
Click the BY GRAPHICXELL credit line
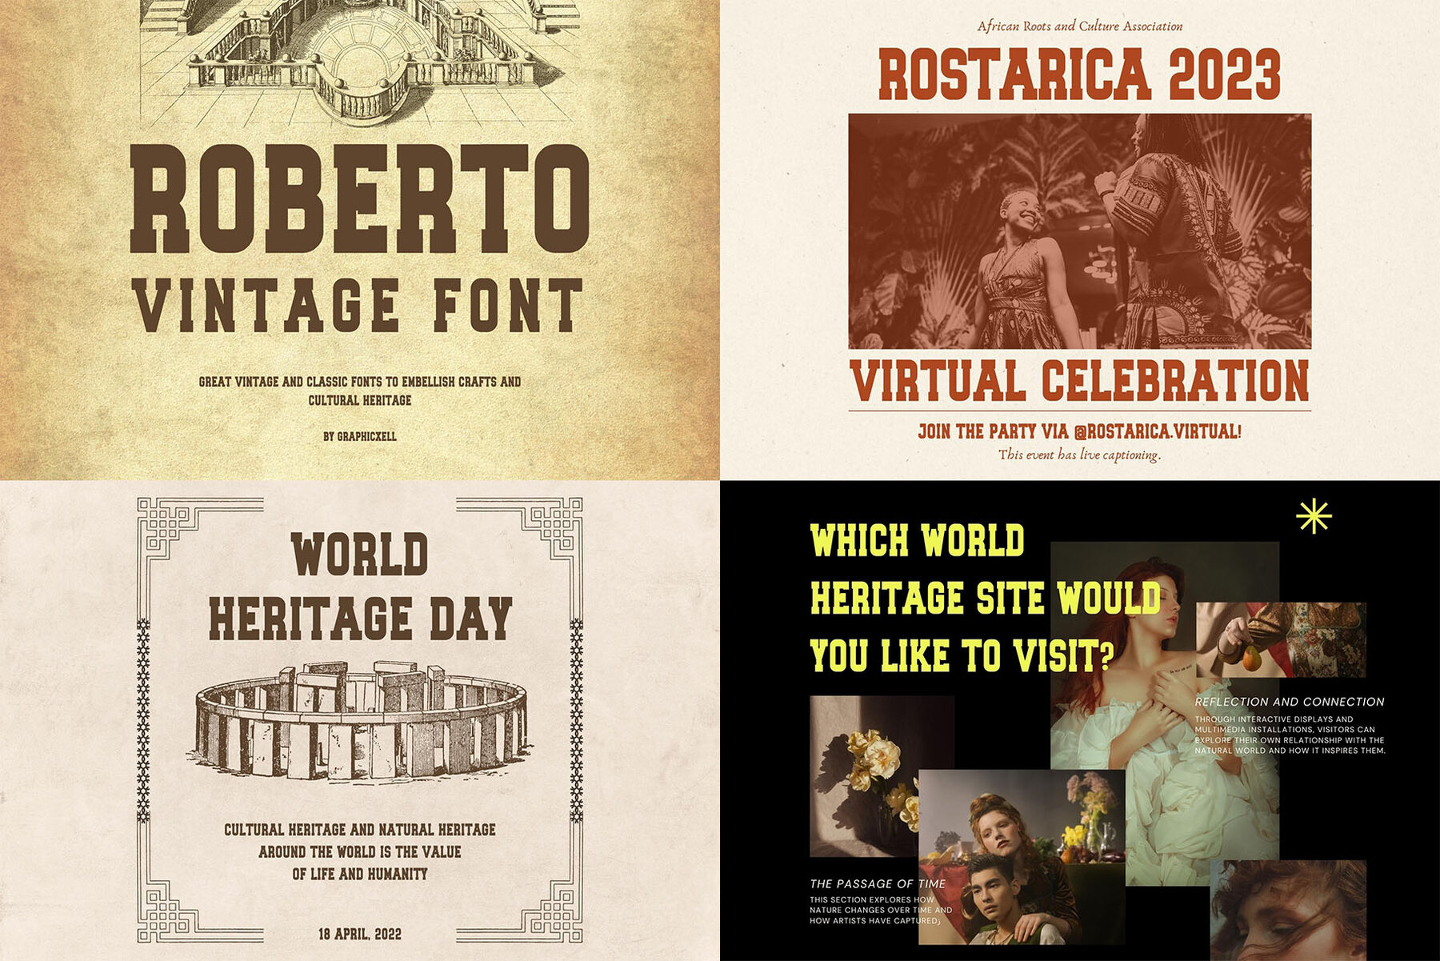[x=362, y=438]
